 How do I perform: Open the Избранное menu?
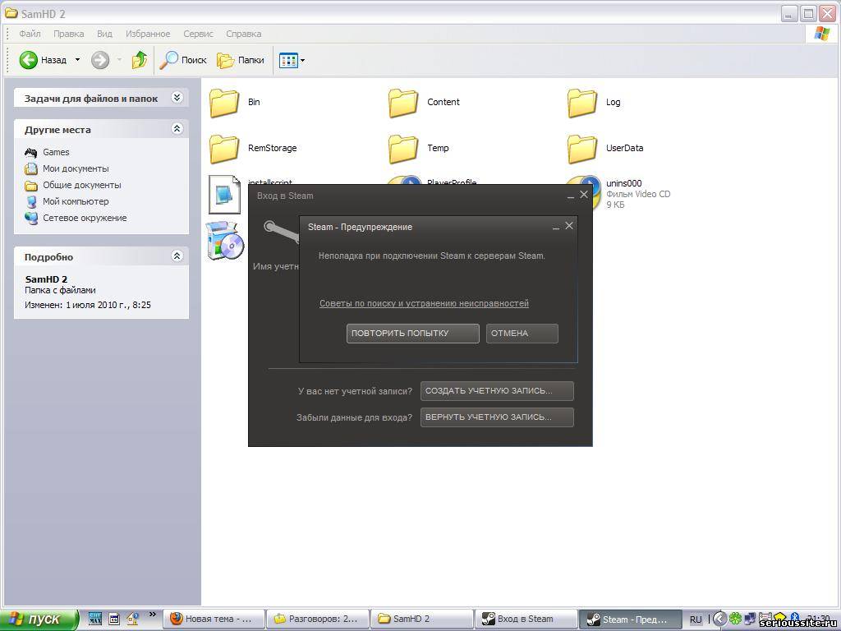coord(148,34)
